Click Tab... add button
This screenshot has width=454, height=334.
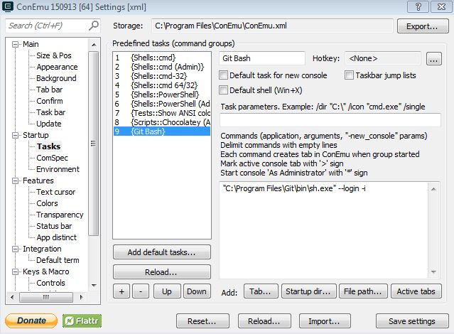pyautogui.click(x=261, y=291)
